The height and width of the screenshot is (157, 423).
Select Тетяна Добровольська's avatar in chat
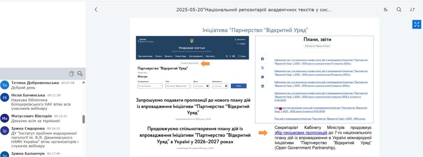tap(5, 85)
